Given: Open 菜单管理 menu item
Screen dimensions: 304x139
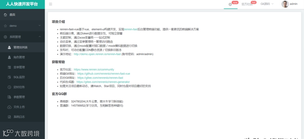Looking at the screenshot, I should [22, 67].
